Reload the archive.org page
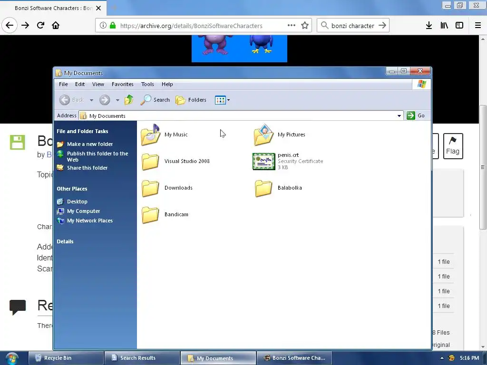Image resolution: width=487 pixels, height=365 pixels. tap(41, 26)
